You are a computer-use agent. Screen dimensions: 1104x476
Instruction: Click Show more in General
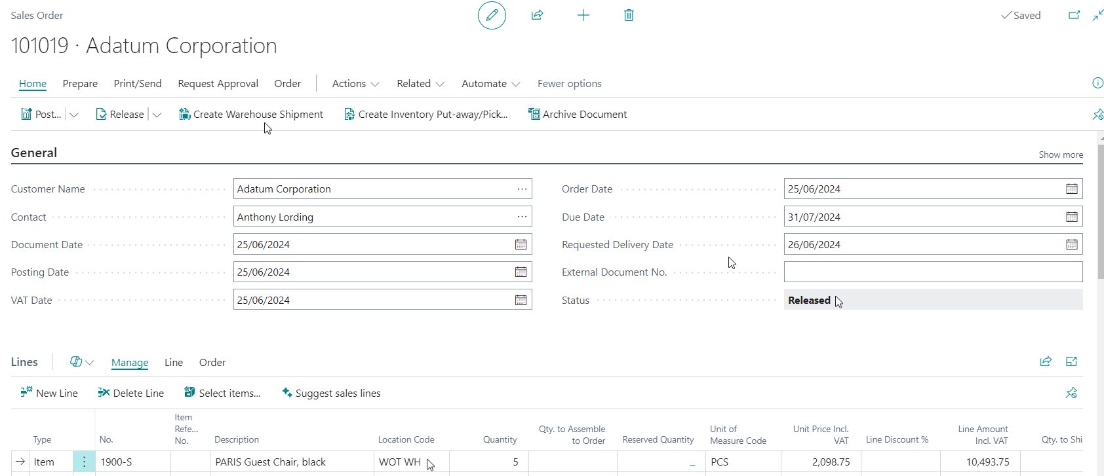coord(1061,155)
